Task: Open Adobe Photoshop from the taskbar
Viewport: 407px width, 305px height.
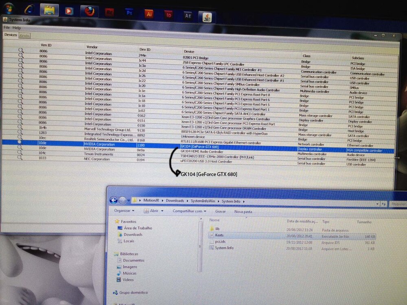Action: 129,12
